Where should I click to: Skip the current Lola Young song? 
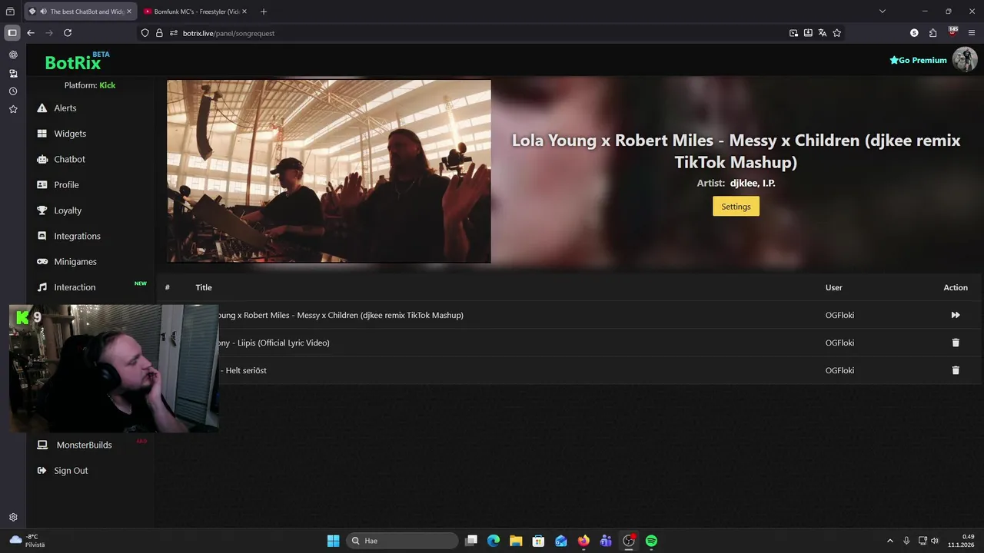(x=956, y=315)
